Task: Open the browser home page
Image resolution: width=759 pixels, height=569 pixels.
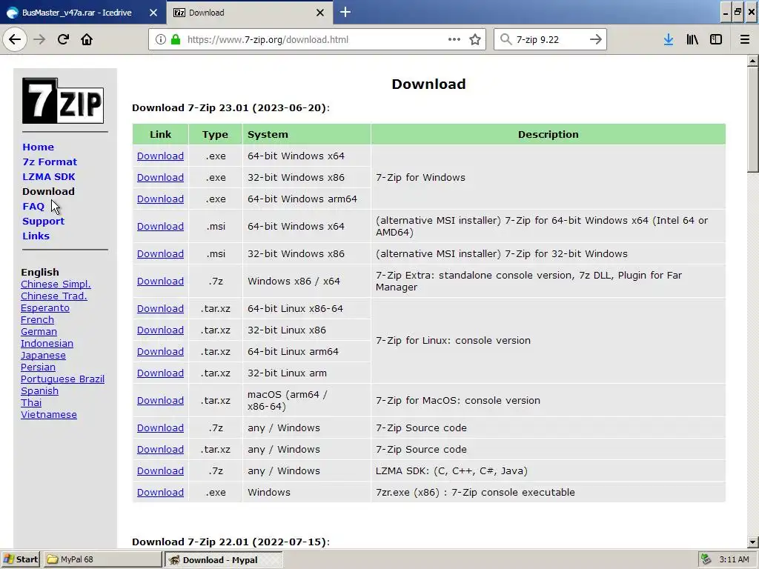Action: pyautogui.click(x=87, y=39)
